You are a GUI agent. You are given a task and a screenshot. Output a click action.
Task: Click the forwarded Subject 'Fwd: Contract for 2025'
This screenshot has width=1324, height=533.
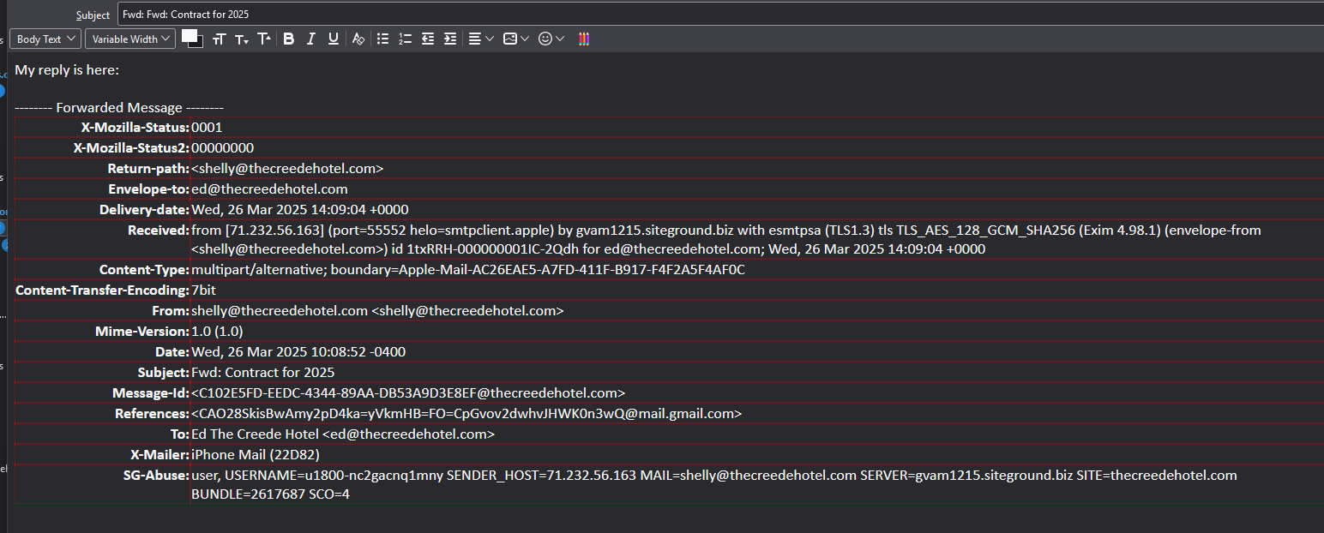click(262, 373)
